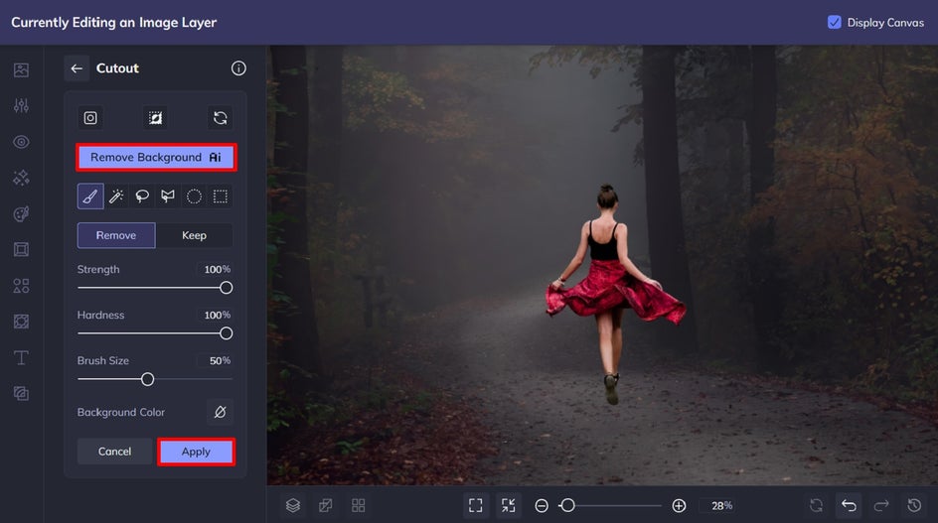
Task: Click the invert selection icon
Action: click(x=155, y=118)
